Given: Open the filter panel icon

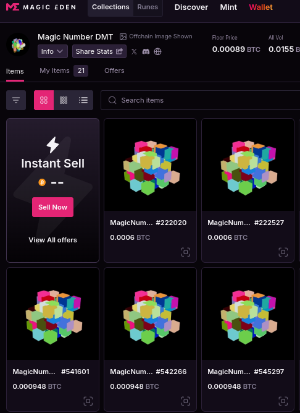Looking at the screenshot, I should pyautogui.click(x=16, y=100).
